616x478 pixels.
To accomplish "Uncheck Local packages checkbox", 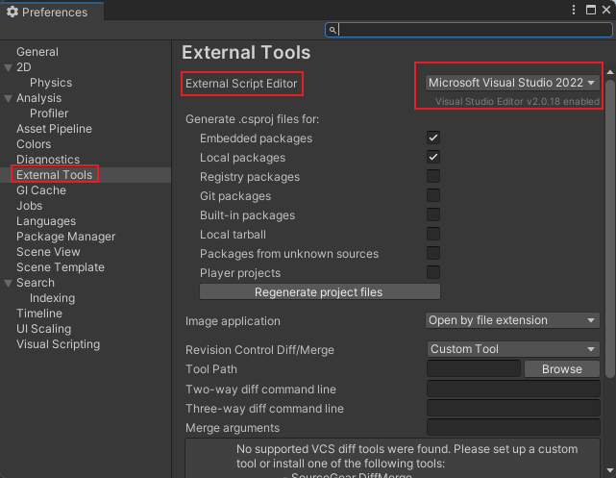I will pyautogui.click(x=432, y=157).
